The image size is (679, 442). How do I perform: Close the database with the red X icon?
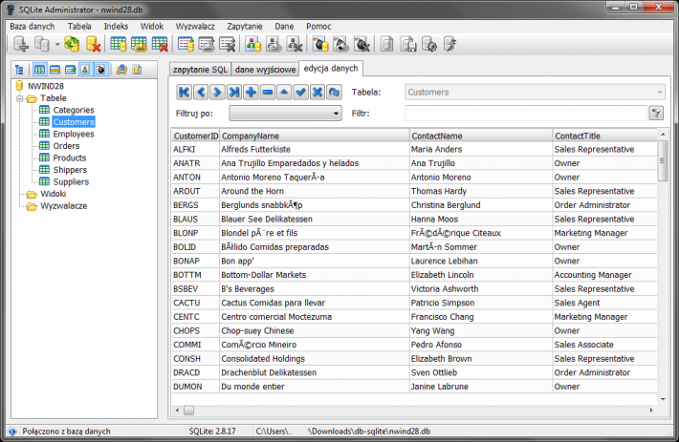(x=93, y=44)
